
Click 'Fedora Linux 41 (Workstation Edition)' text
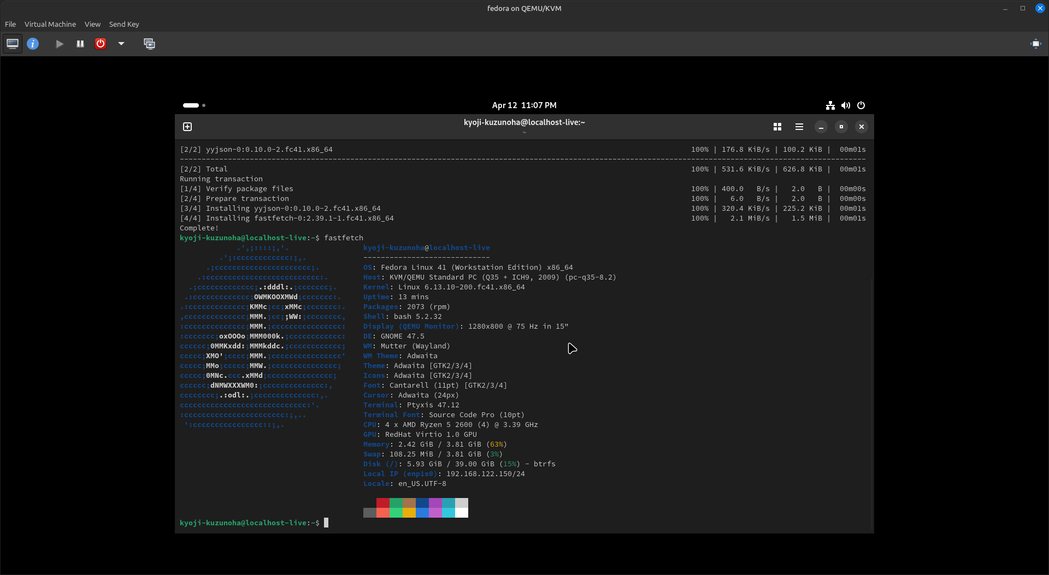pos(462,268)
